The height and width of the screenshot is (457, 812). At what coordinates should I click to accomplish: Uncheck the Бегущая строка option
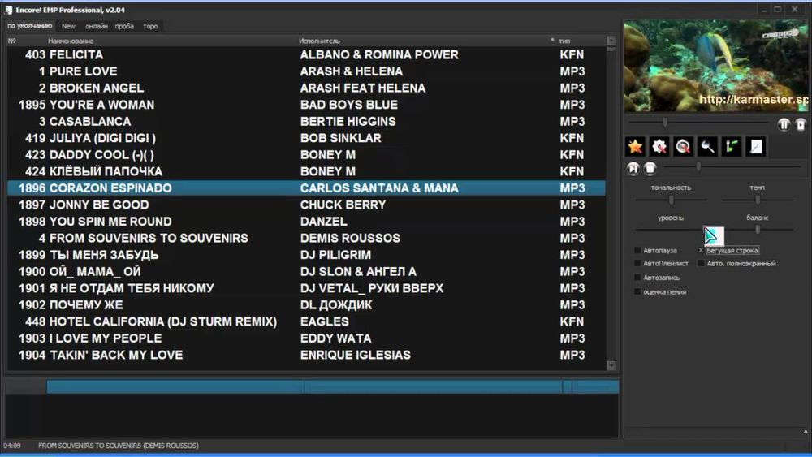click(702, 250)
